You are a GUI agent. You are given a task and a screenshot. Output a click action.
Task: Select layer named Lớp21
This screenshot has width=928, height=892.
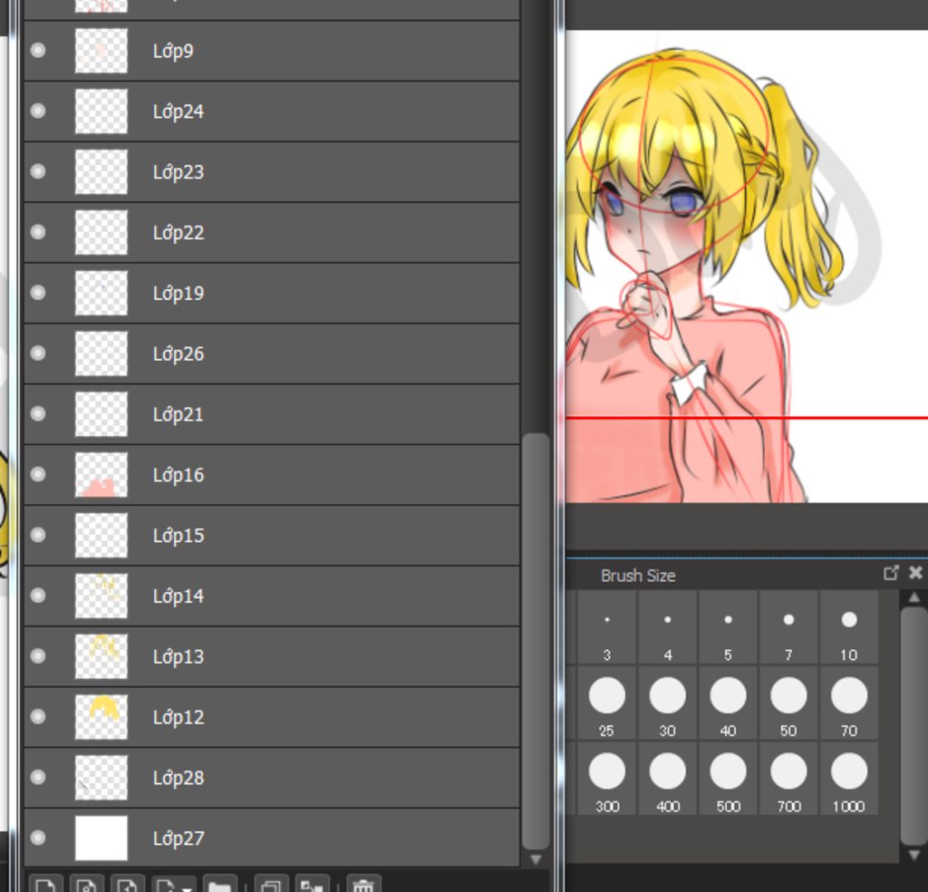272,414
